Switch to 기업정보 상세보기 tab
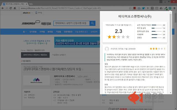Image resolution: width=177 pixels, height=110 pixels. pos(59,55)
